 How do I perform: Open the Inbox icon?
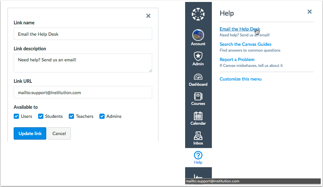tap(198, 136)
